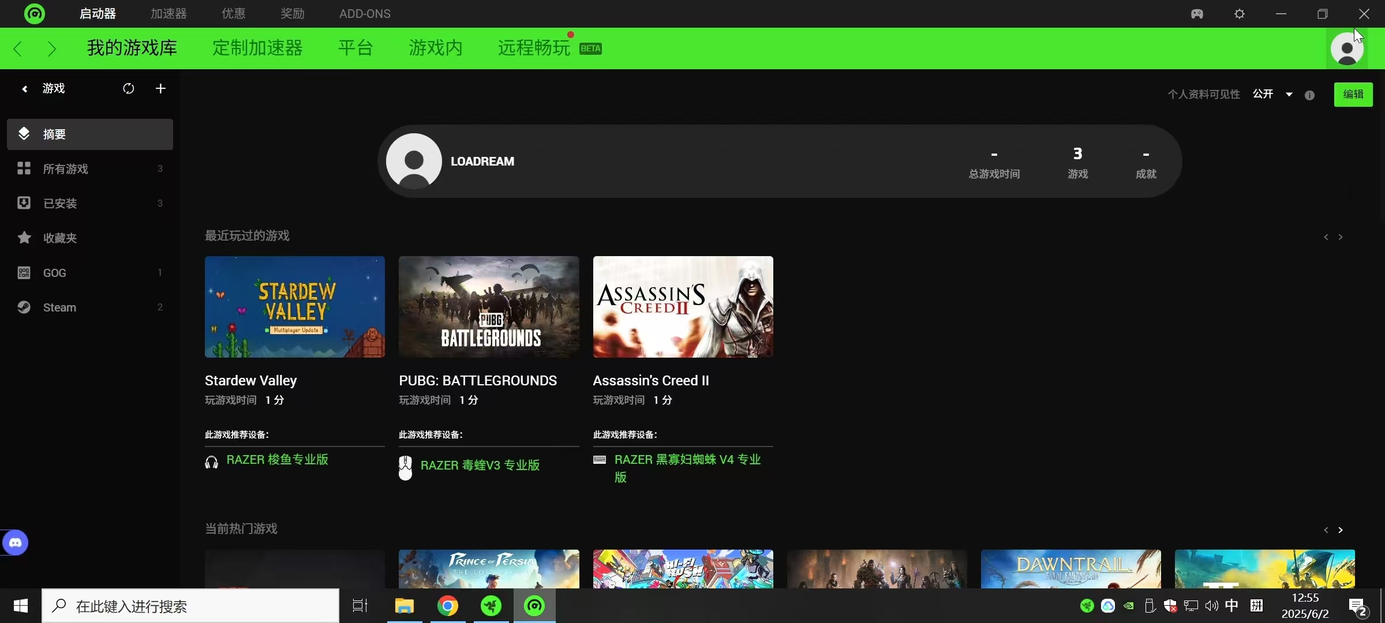Click the Windows search box
Screen dimensions: 1385x623
click(x=190, y=606)
